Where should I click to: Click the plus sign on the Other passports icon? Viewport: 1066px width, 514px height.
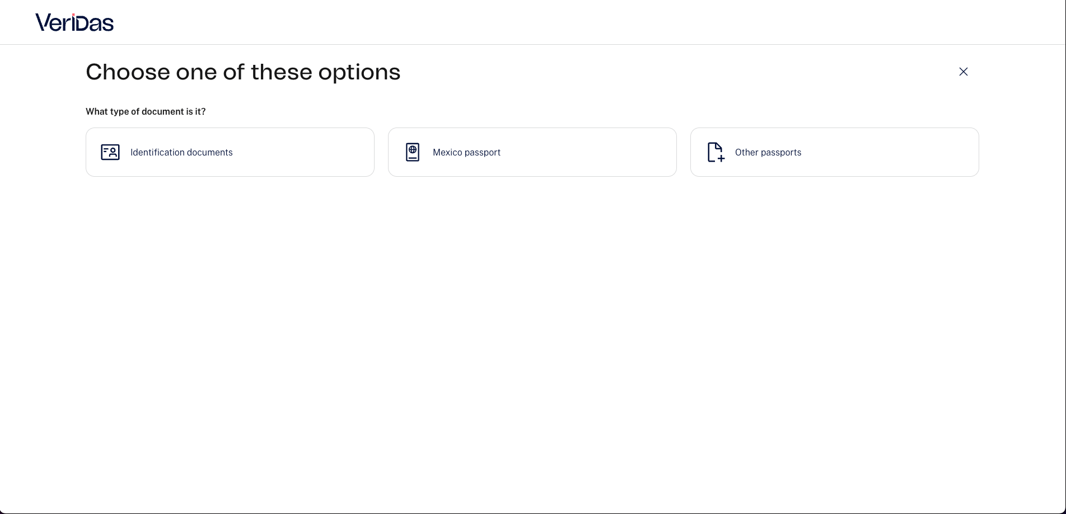pyautogui.click(x=721, y=158)
